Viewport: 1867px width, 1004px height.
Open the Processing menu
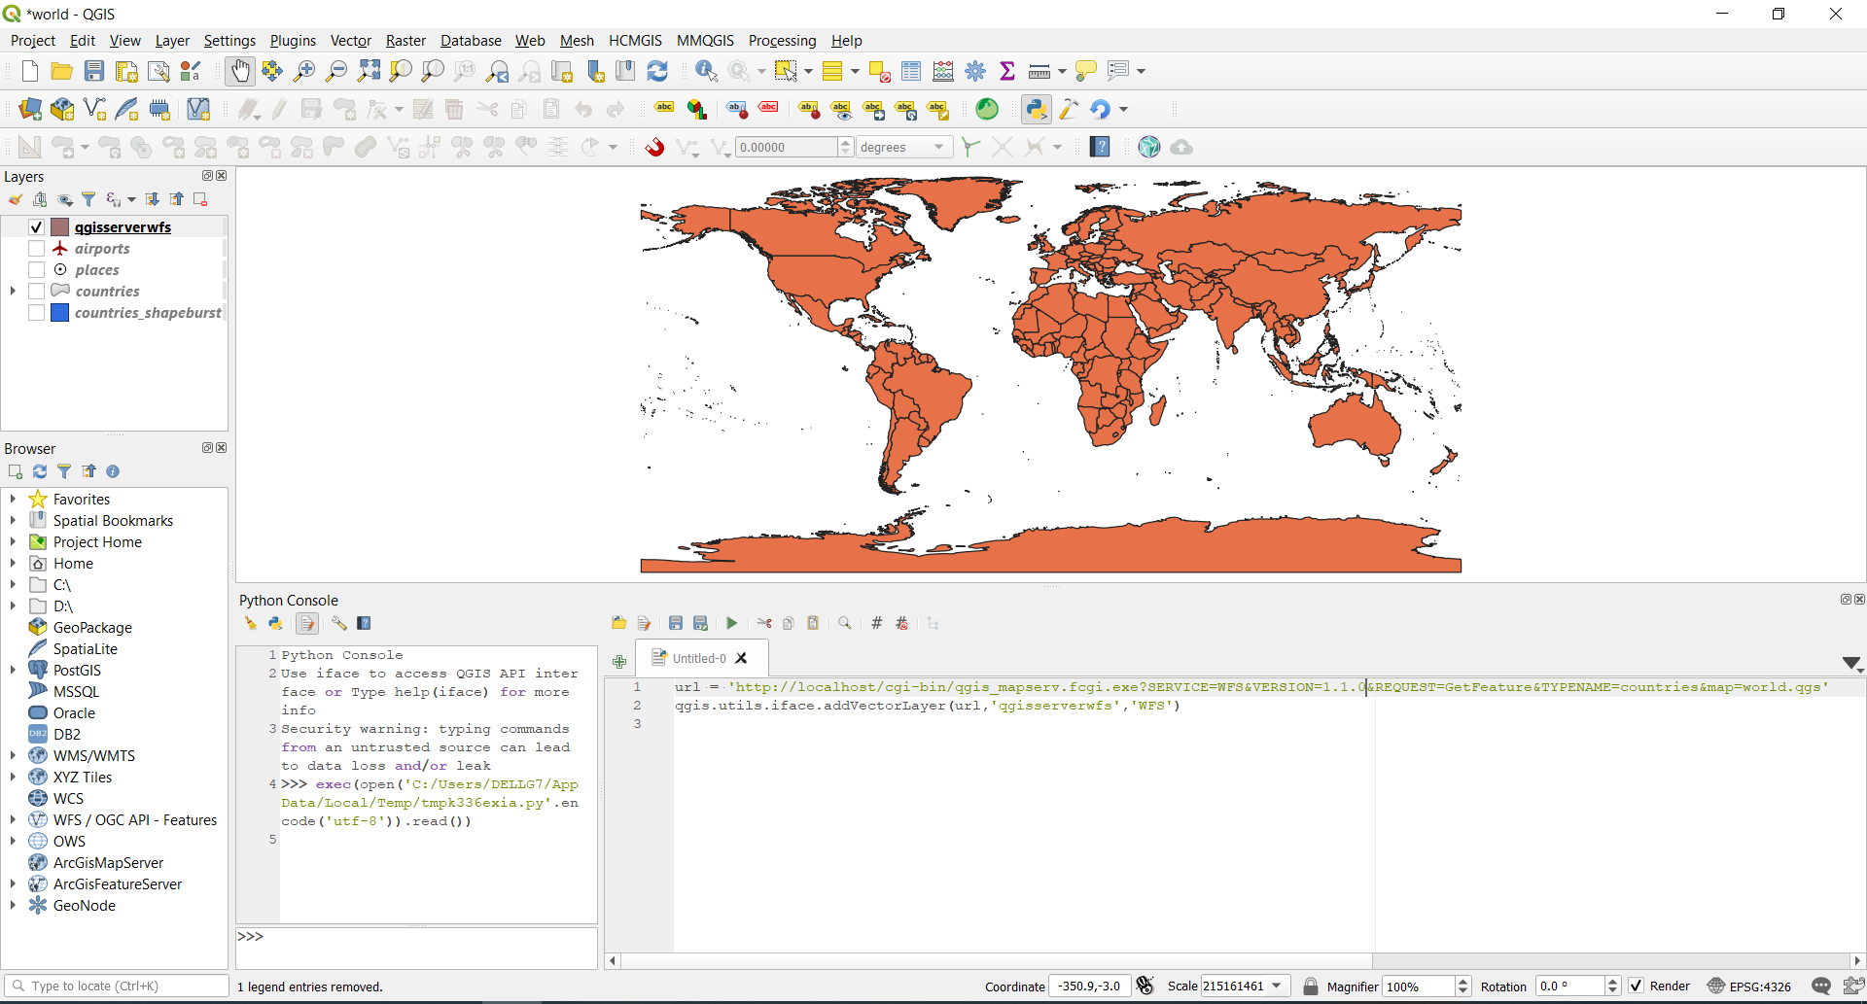click(x=782, y=40)
